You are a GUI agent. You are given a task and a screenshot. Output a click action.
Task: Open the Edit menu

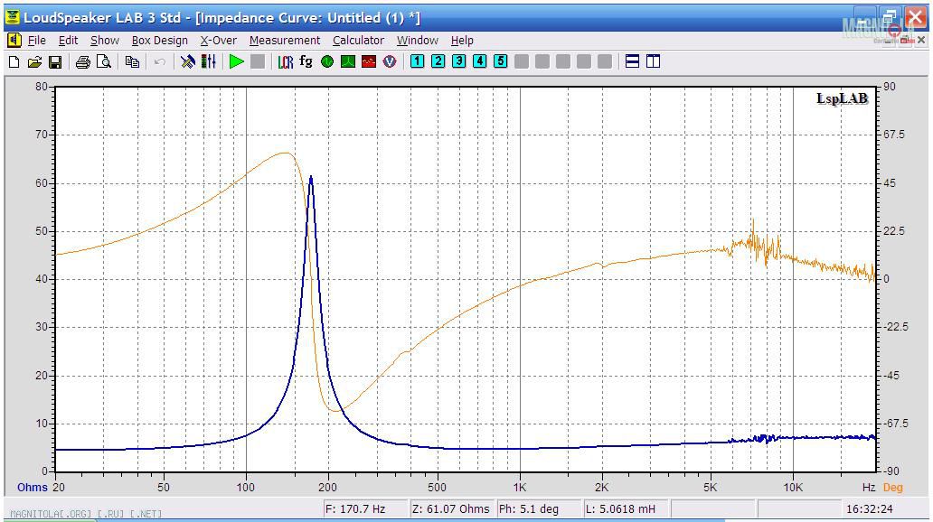68,41
